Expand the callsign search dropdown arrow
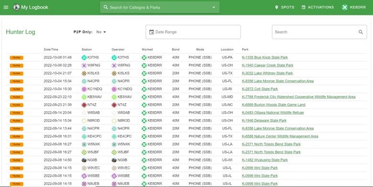This screenshot has height=187, width=373. [214, 7]
